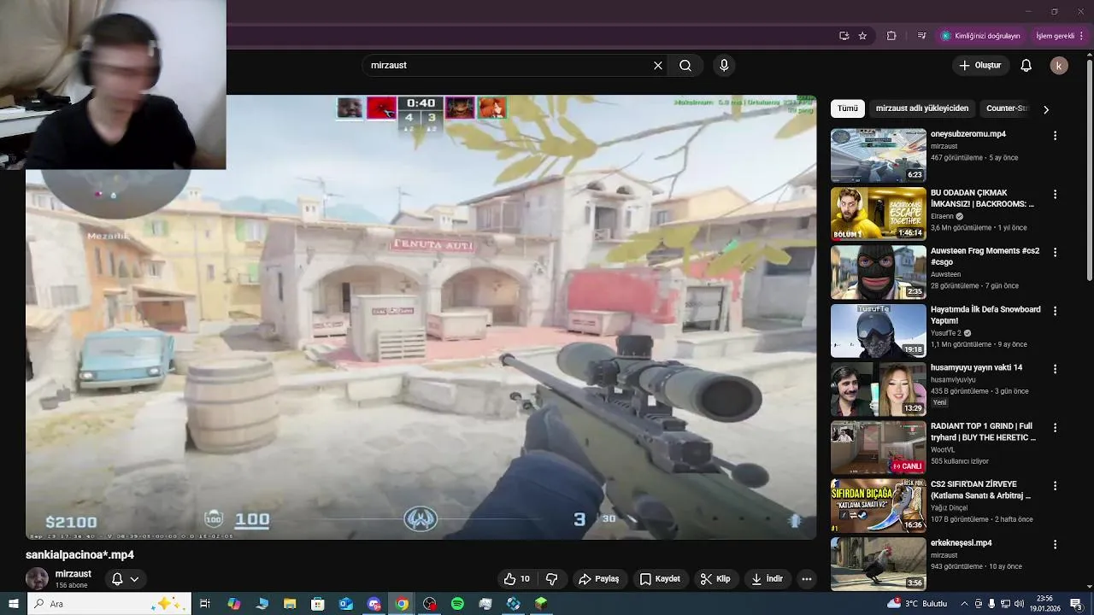
Task: Download the video with İndir
Action: coord(767,579)
